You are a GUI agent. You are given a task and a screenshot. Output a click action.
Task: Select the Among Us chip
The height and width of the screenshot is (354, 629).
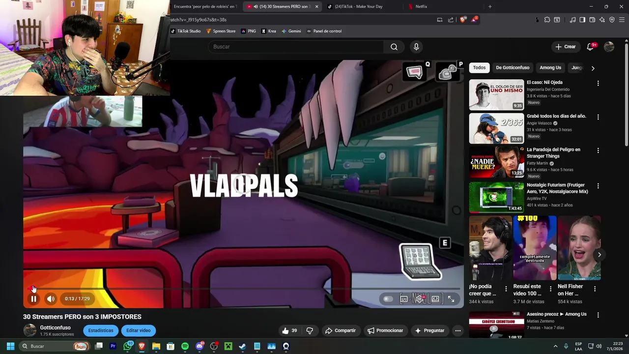click(550, 68)
